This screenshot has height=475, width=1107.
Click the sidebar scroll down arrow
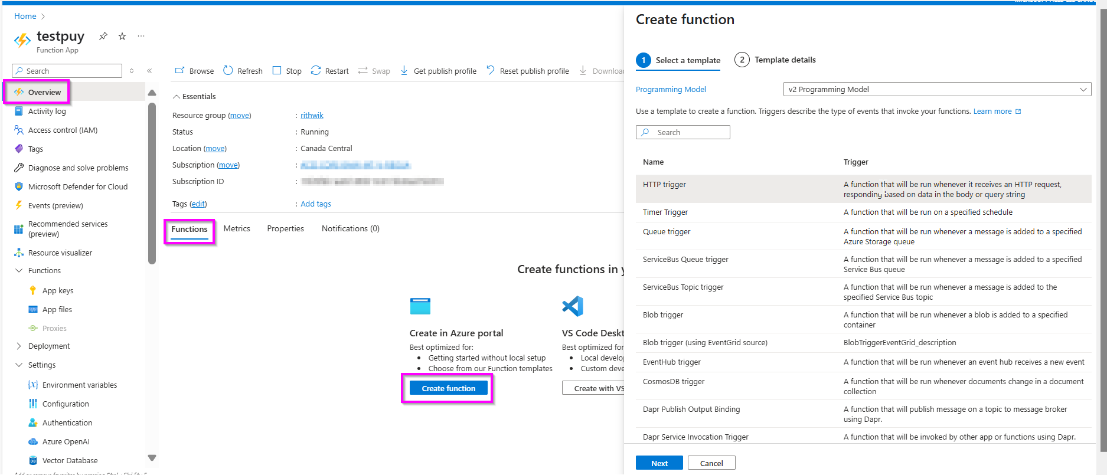click(x=152, y=458)
